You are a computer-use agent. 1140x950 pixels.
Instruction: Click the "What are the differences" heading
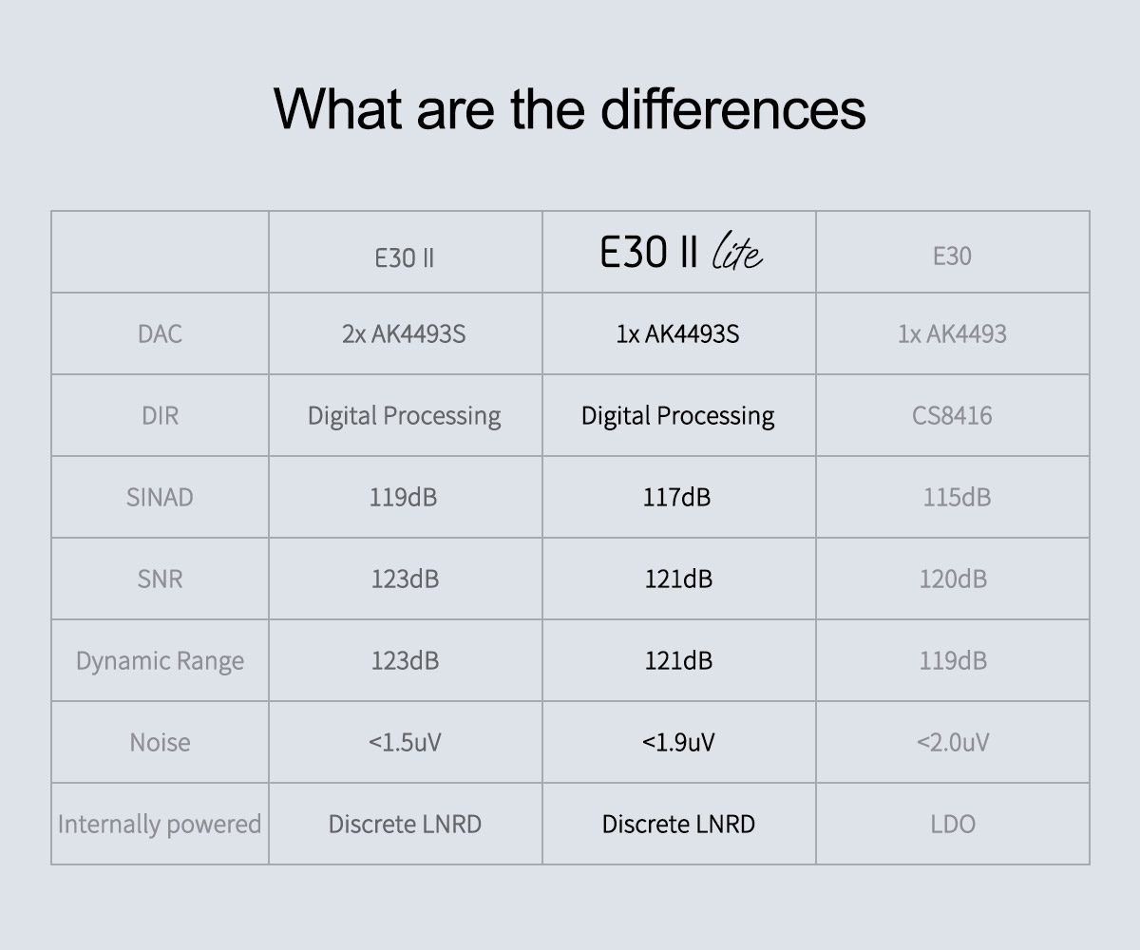click(x=570, y=108)
